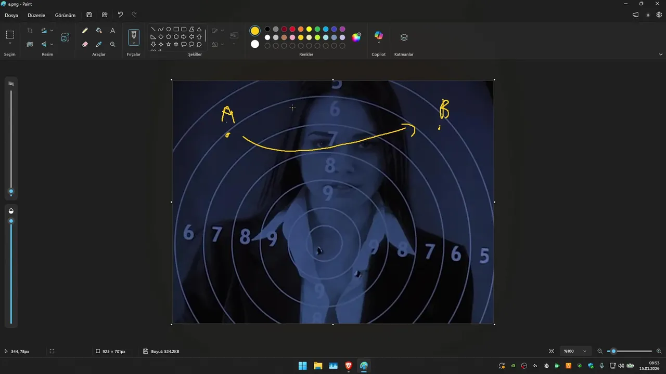The image size is (666, 374).
Task: Open Paint settings gear
Action: 659,15
